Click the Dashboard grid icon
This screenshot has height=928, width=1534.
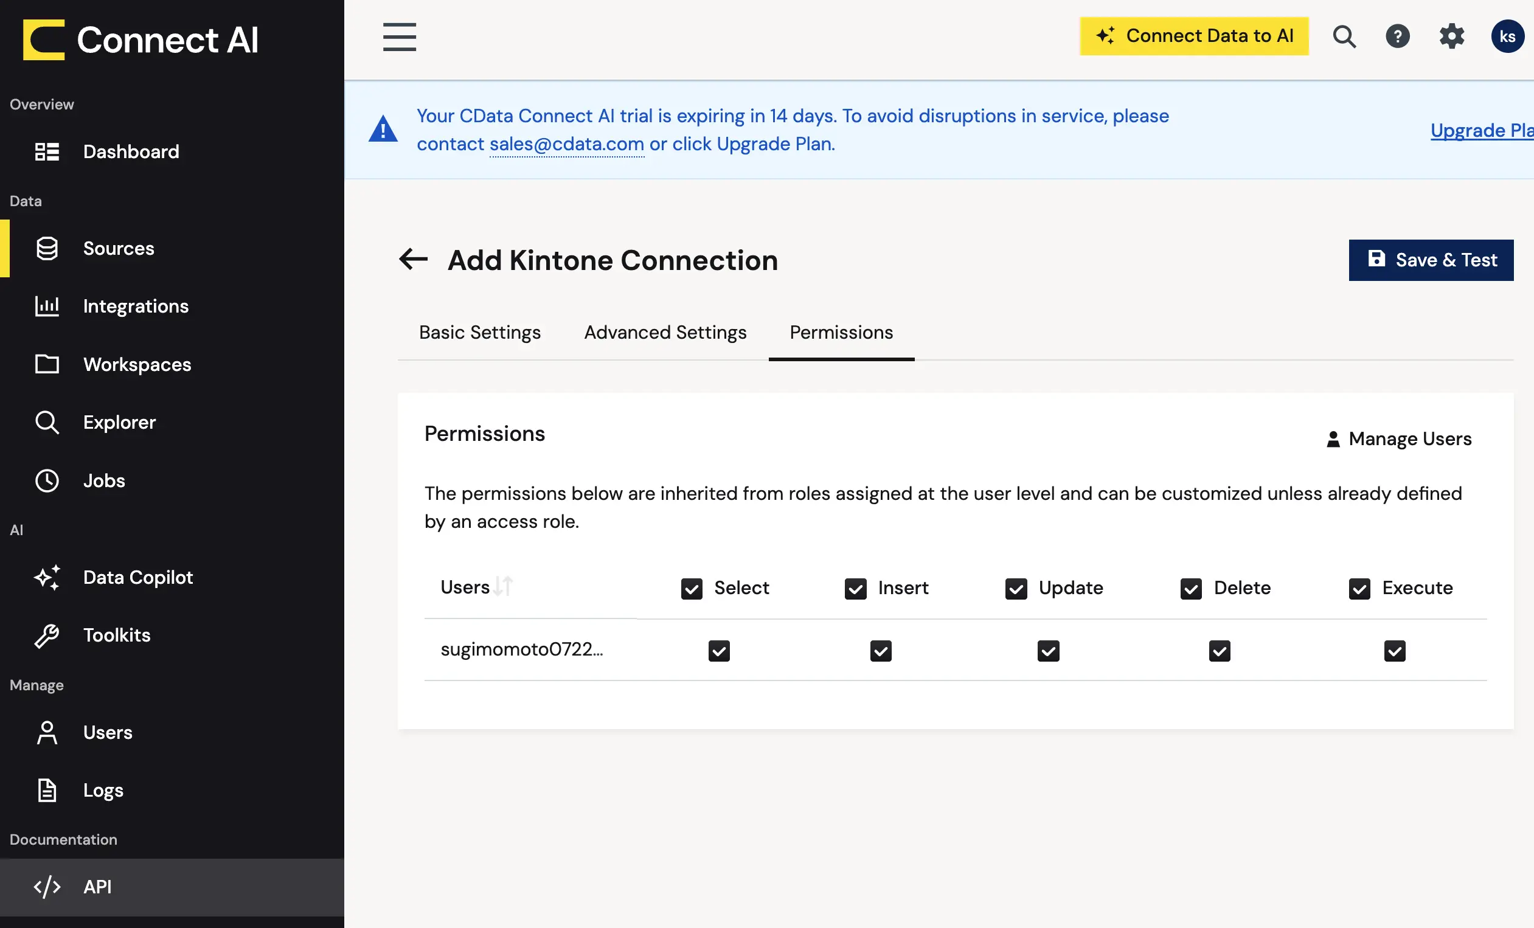(47, 152)
